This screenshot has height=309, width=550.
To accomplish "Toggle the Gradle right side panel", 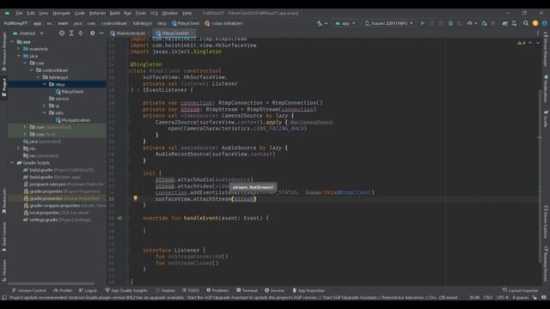I will coord(546,119).
